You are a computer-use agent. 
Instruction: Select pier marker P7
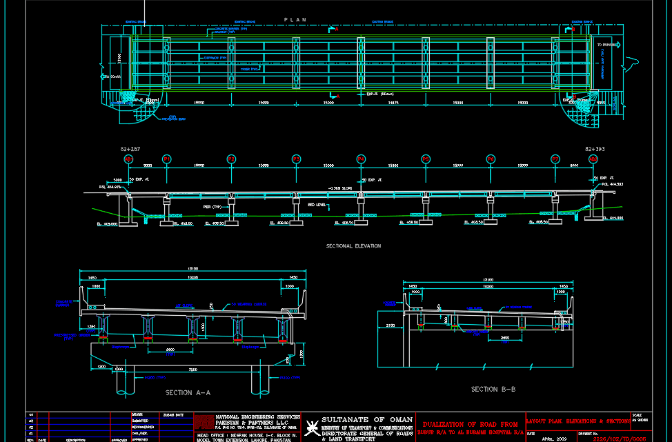(555, 159)
